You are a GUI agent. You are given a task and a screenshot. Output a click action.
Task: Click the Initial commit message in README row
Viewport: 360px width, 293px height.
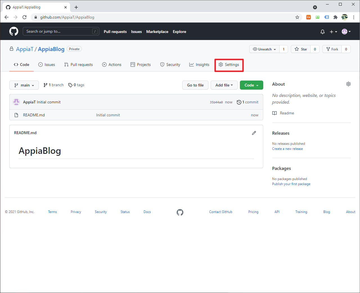[108, 115]
